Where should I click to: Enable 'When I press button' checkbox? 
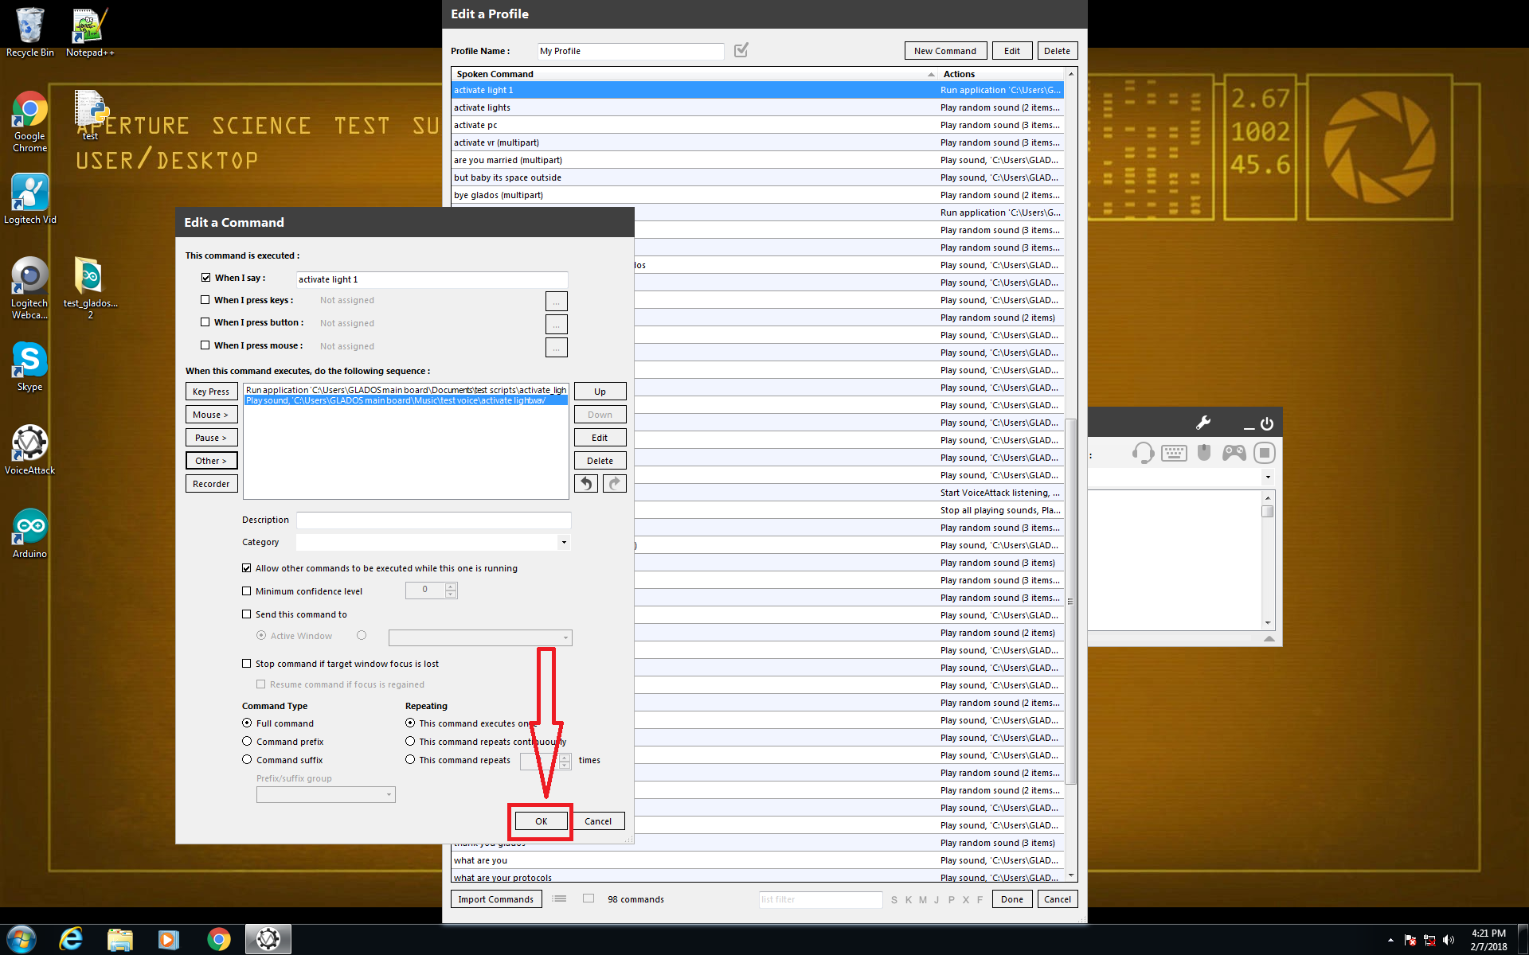point(205,322)
